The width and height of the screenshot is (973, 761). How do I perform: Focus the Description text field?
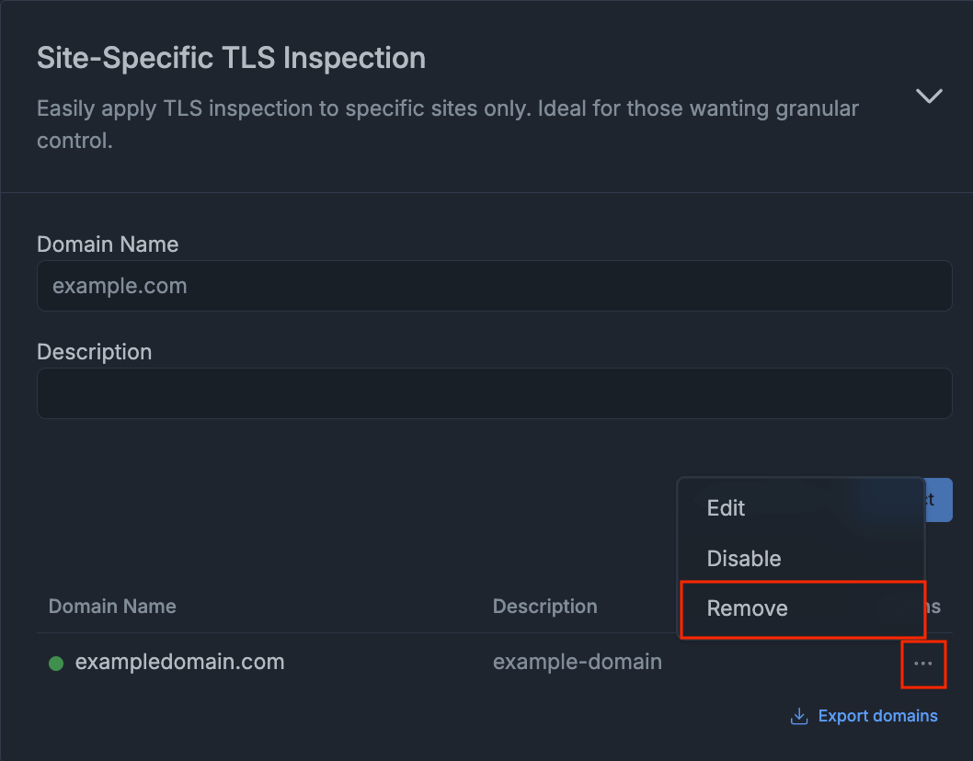(x=494, y=393)
